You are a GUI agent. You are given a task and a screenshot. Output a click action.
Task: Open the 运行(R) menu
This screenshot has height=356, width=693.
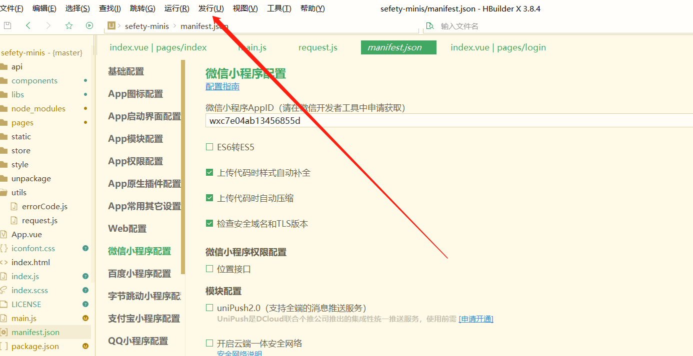(177, 8)
